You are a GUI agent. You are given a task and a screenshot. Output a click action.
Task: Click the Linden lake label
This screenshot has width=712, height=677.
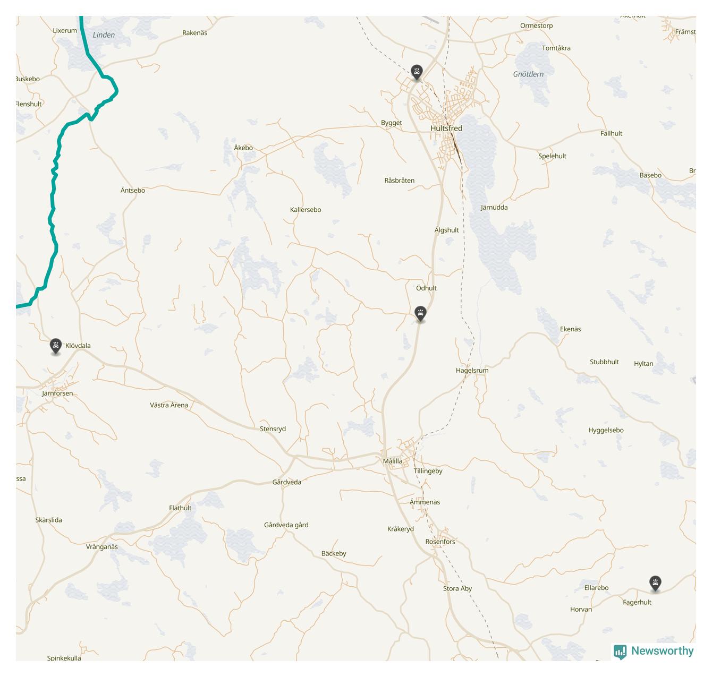pos(104,35)
